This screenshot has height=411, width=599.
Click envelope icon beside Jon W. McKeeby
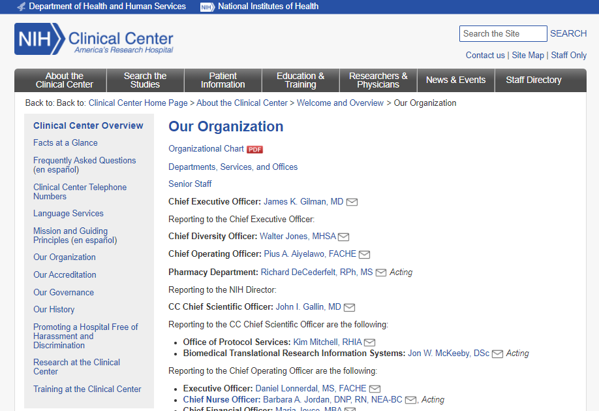click(497, 353)
